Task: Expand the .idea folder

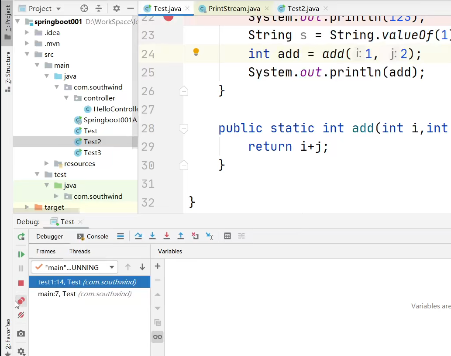Action: point(27,32)
